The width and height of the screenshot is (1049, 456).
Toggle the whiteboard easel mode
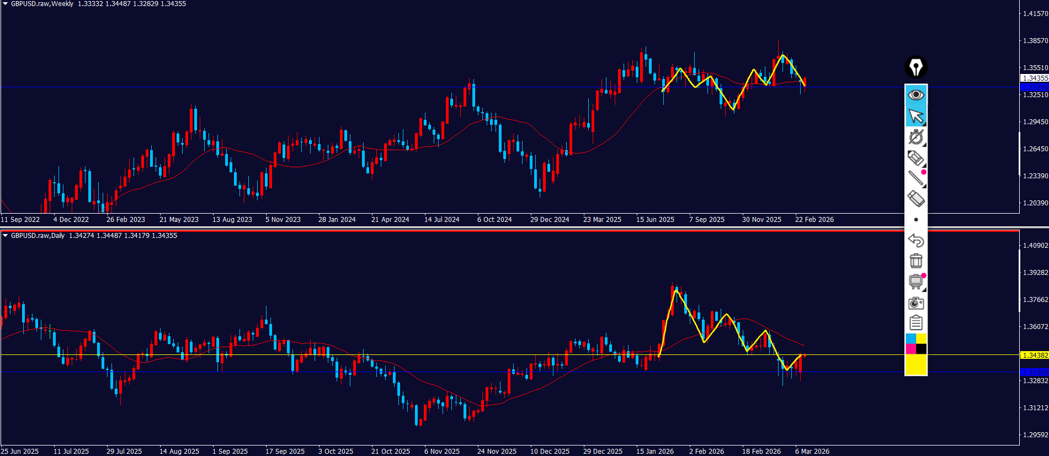(915, 282)
